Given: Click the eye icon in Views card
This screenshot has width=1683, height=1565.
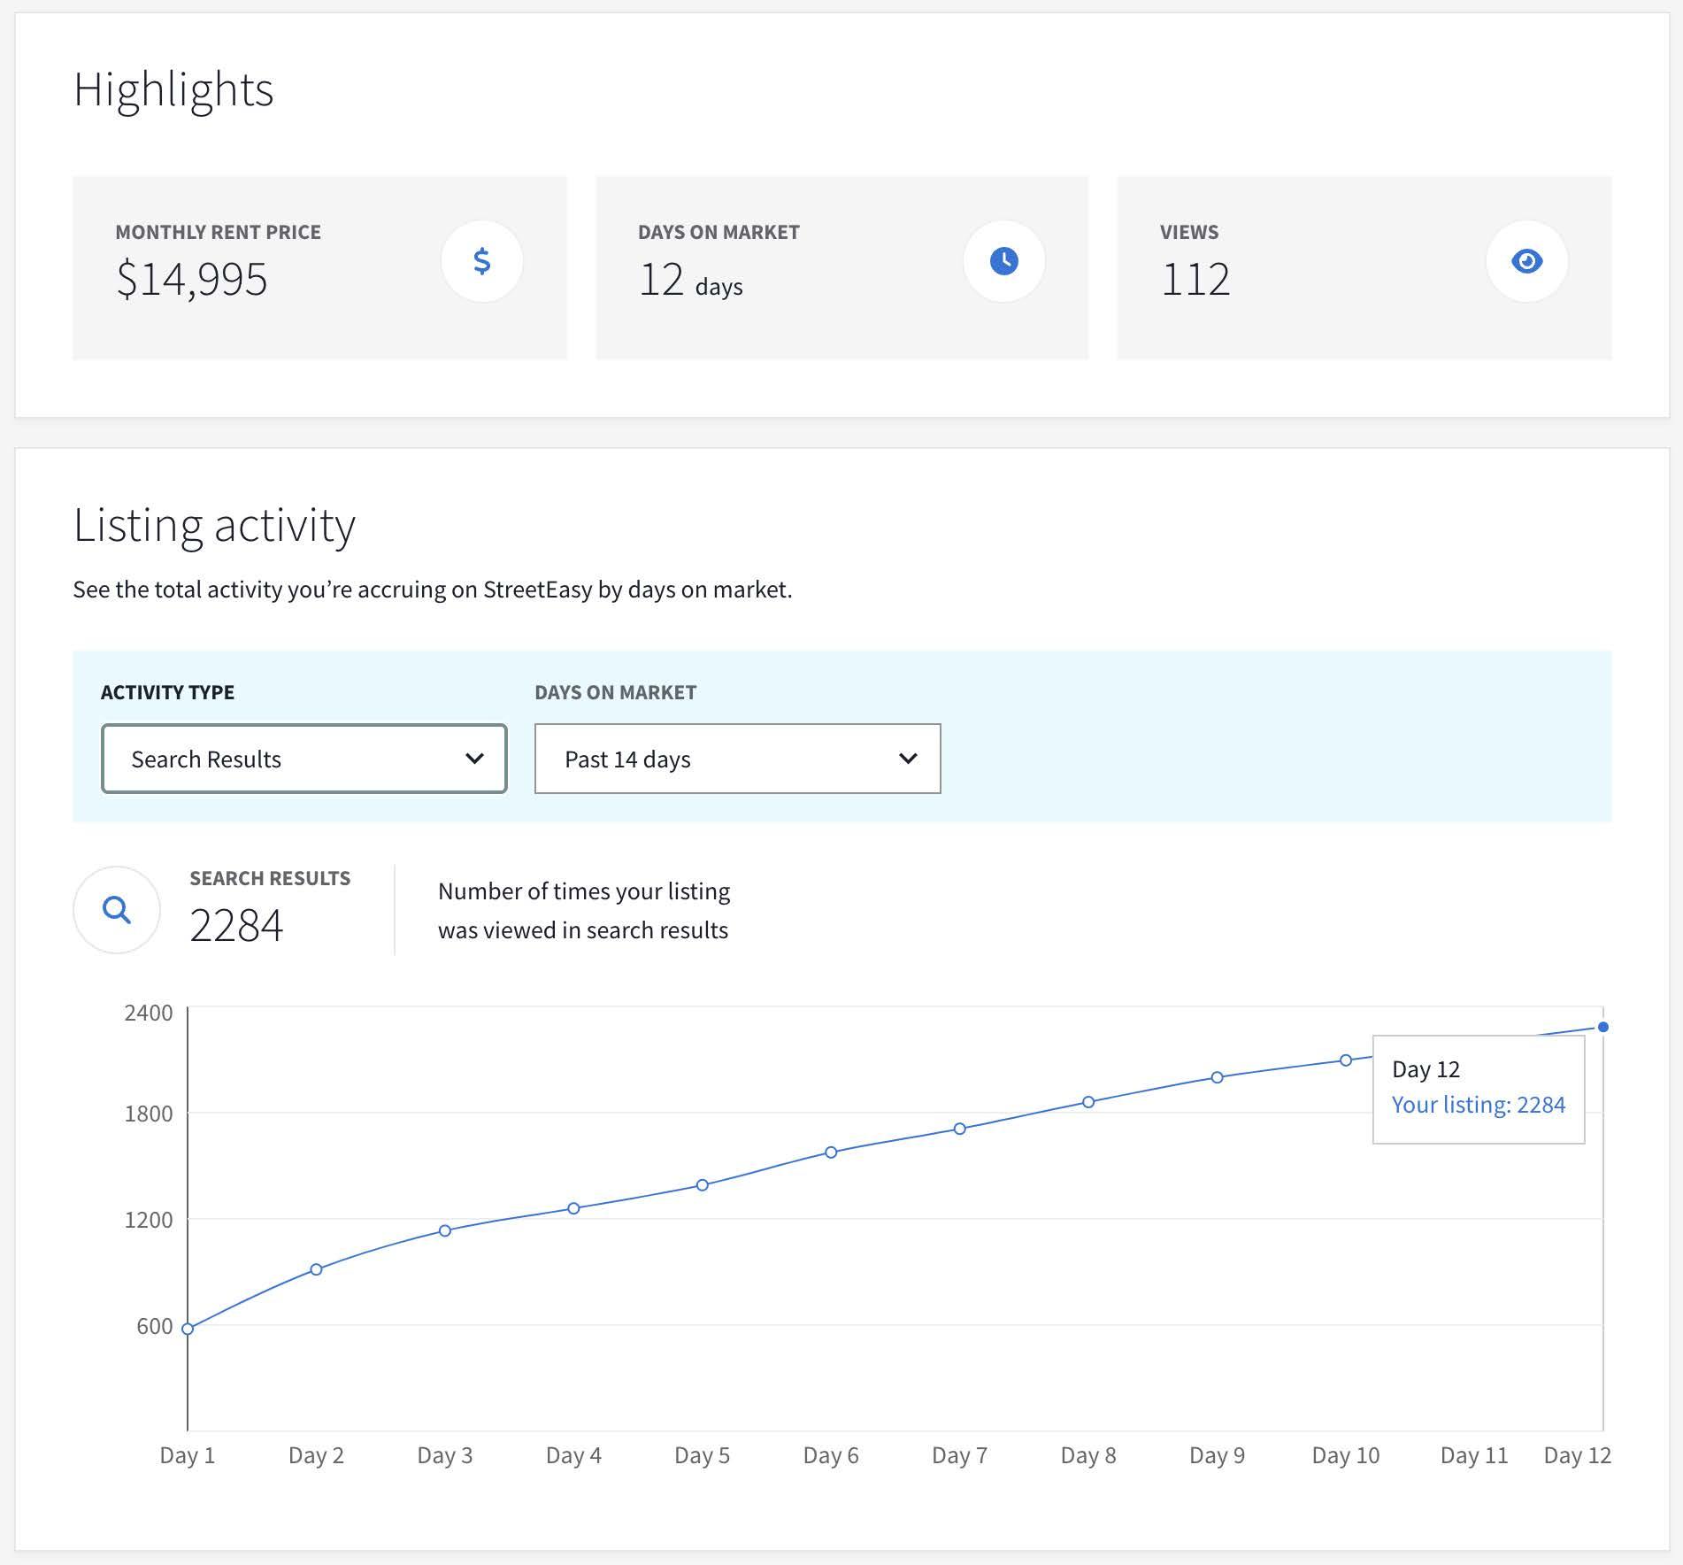Looking at the screenshot, I should tap(1526, 261).
